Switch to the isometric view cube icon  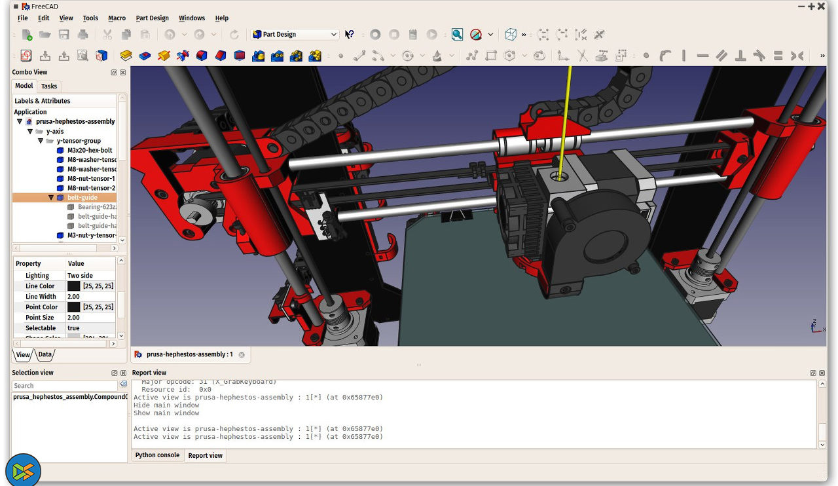coord(511,35)
